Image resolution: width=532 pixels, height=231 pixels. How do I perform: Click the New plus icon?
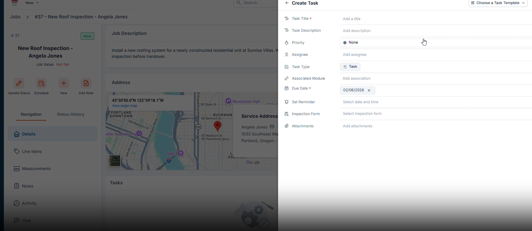pyautogui.click(x=64, y=83)
